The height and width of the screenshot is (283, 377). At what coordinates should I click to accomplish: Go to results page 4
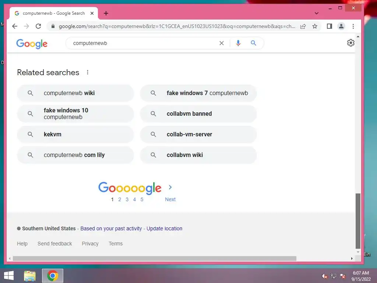click(134, 199)
